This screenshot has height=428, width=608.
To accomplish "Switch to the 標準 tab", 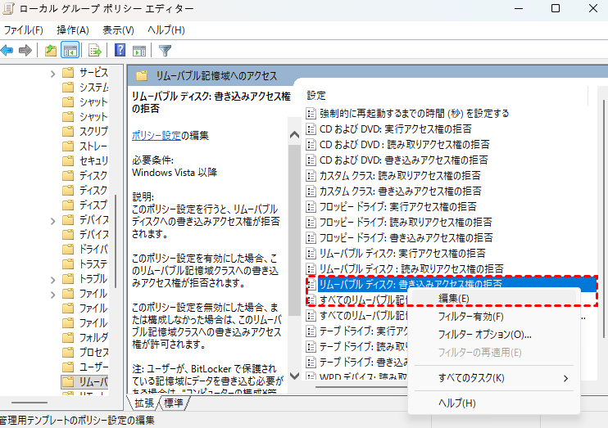I will pos(174,403).
